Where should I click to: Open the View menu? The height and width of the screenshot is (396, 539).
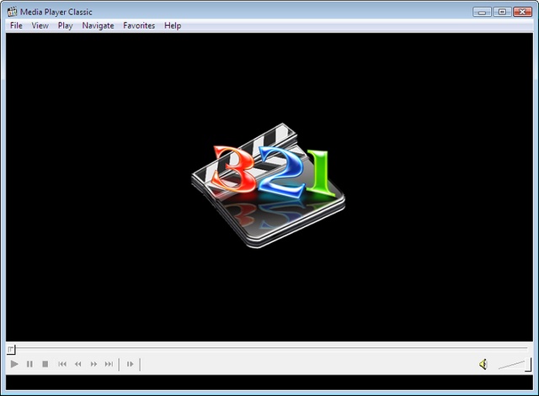[40, 26]
